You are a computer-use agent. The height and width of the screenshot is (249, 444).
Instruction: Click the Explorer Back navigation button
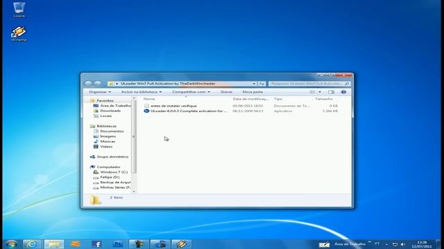tap(88, 84)
